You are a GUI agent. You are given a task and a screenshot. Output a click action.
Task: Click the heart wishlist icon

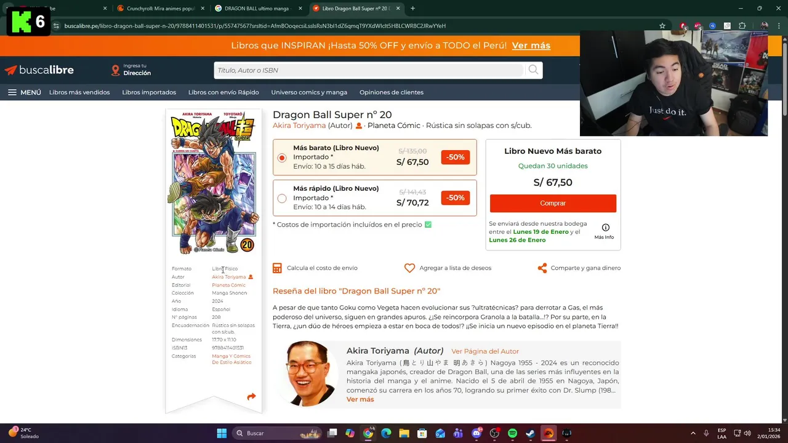(409, 268)
